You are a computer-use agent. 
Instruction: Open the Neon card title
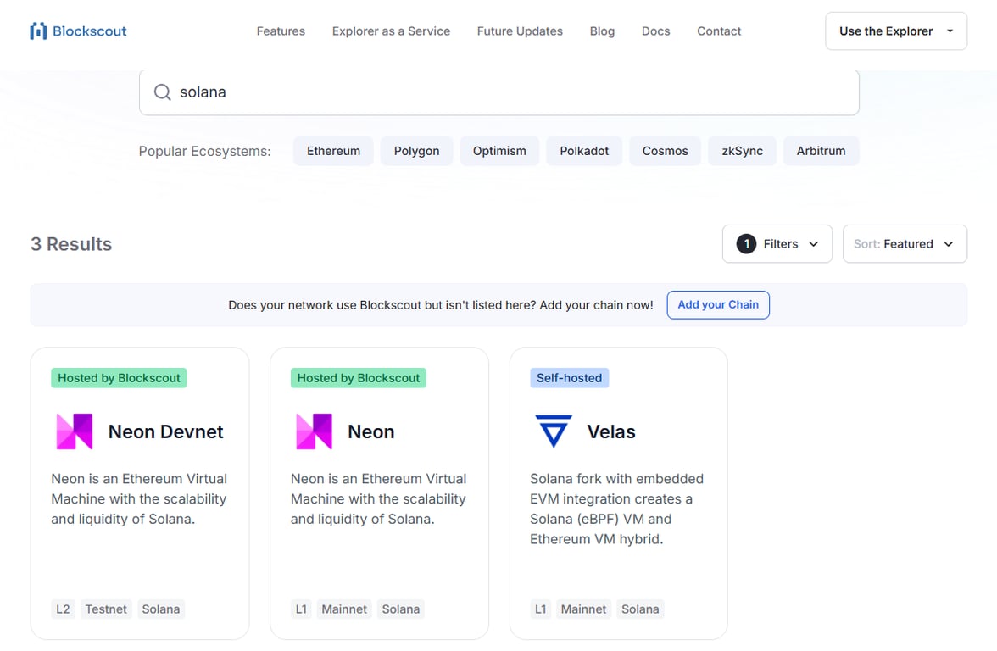pos(370,431)
